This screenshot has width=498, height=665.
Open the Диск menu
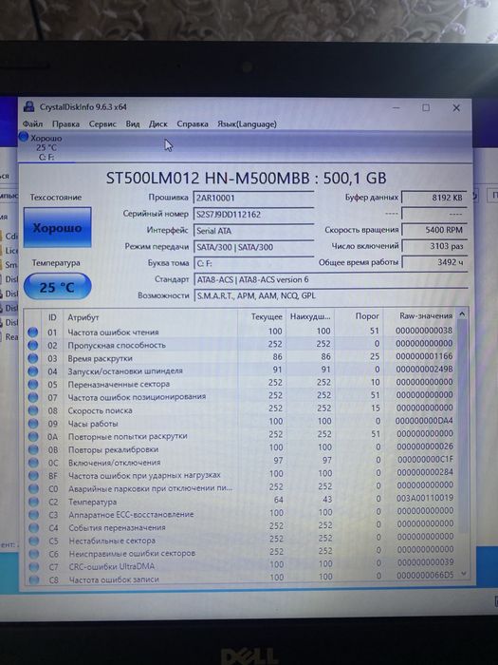point(158,123)
